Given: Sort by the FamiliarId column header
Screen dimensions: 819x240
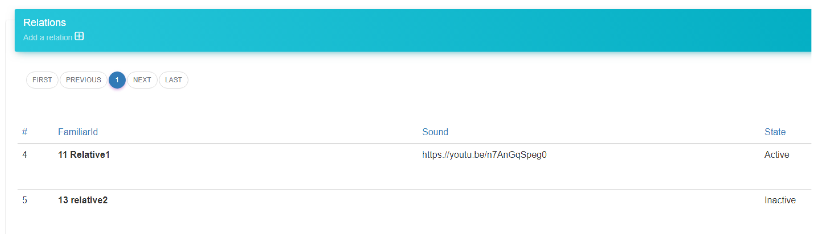Looking at the screenshot, I should pos(77,132).
